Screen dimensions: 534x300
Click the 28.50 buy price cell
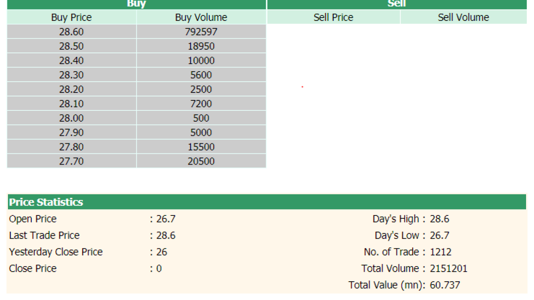pyautogui.click(x=71, y=46)
